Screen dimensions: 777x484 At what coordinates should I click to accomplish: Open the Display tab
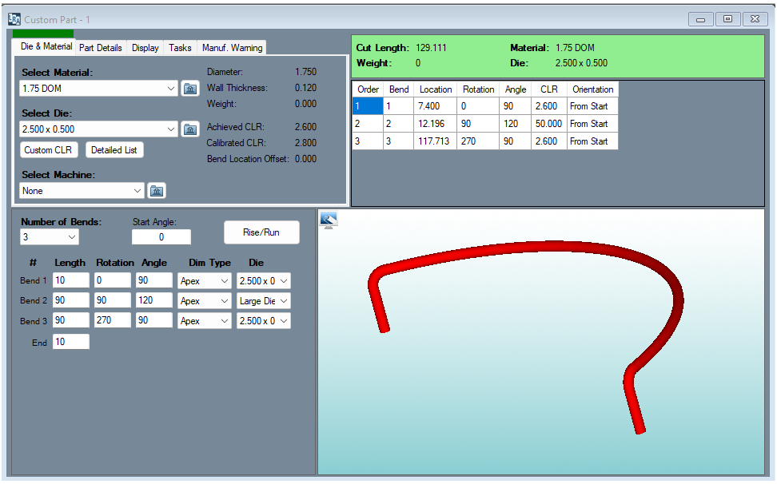pyautogui.click(x=145, y=48)
